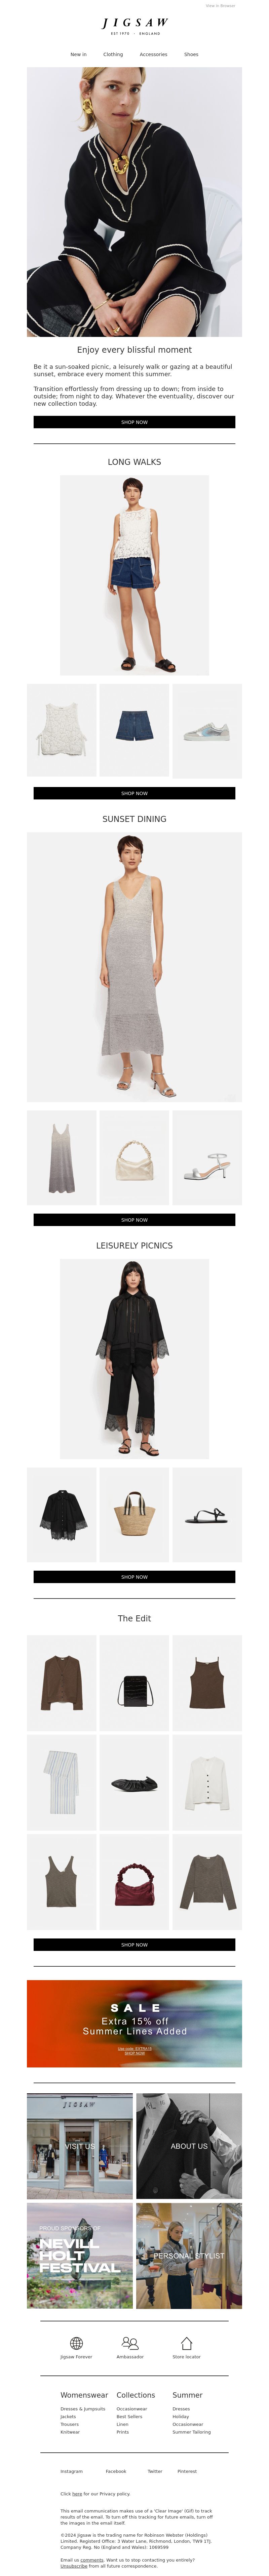Click View in Browser link
Viewport: 269px width, 2576px height.
coord(220,6)
